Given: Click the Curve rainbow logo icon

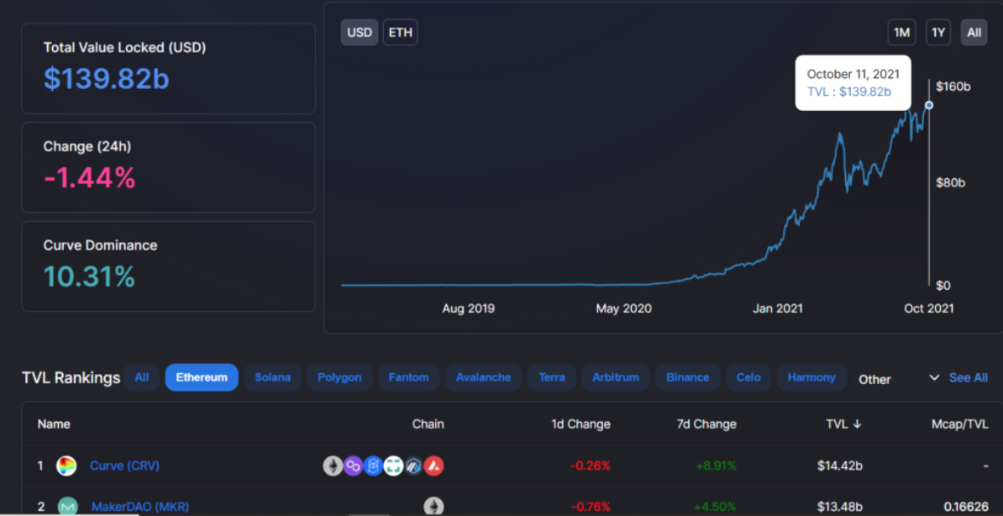Looking at the screenshot, I should pos(66,466).
